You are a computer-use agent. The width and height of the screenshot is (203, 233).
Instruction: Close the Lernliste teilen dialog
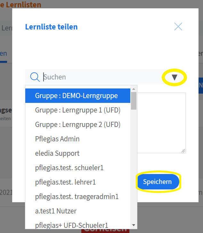click(178, 27)
